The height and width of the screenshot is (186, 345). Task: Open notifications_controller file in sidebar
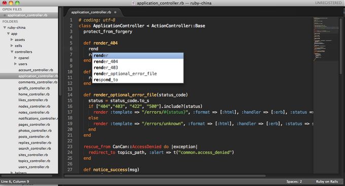coord(38,118)
